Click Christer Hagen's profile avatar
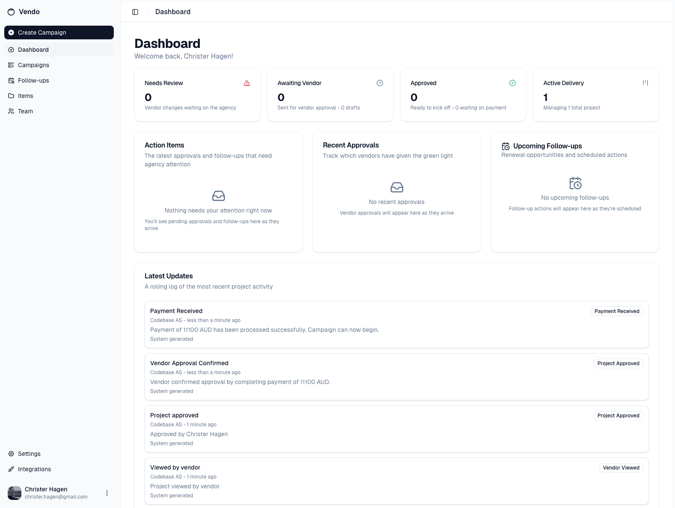This screenshot has height=508, width=675. [15, 493]
